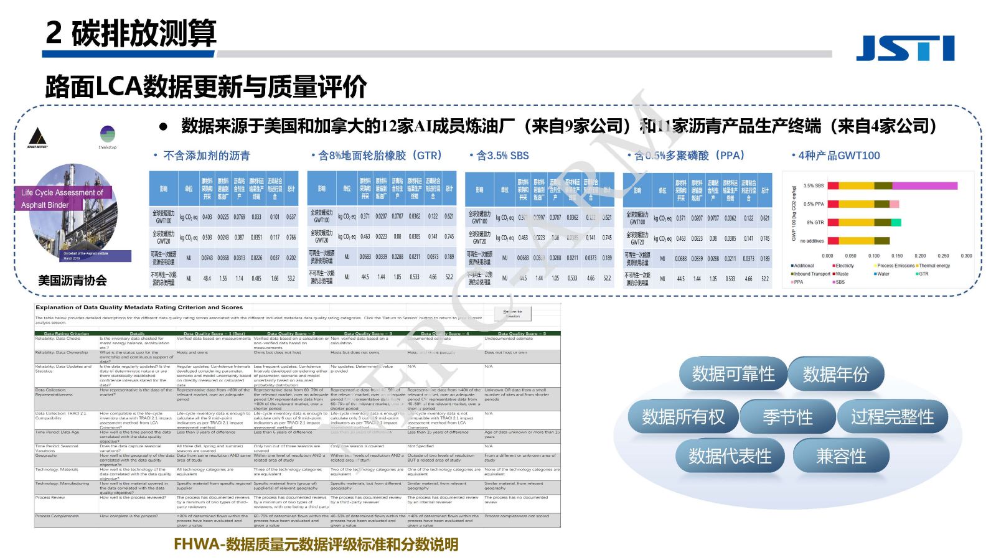Viewport: 996px width, 560px height.
Task: Click the Waste legend entry
Action: [840, 274]
